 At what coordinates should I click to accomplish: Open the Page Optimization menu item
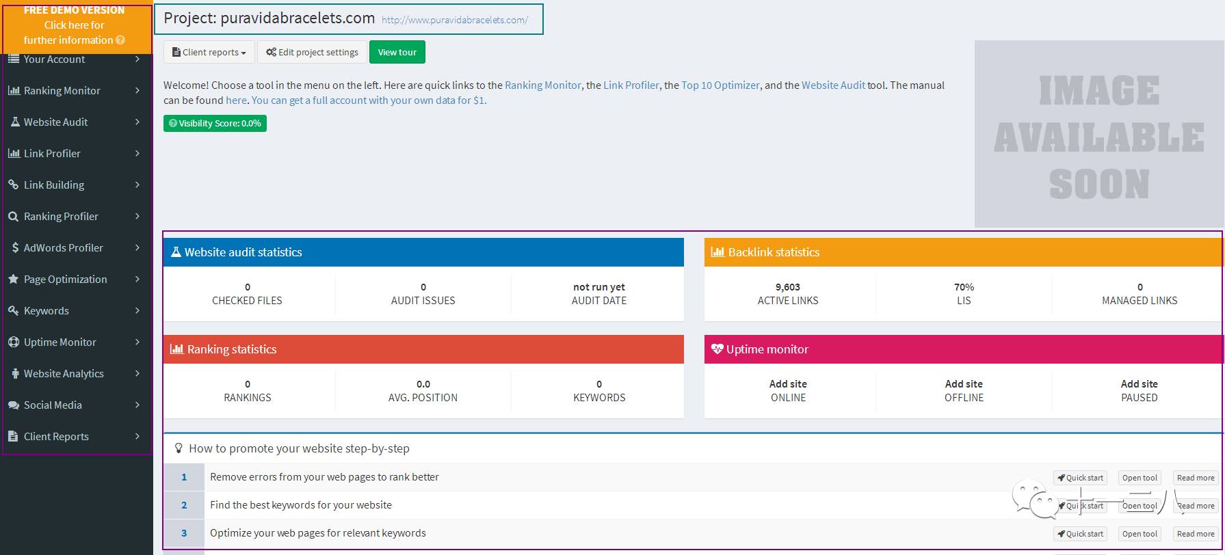pos(77,279)
